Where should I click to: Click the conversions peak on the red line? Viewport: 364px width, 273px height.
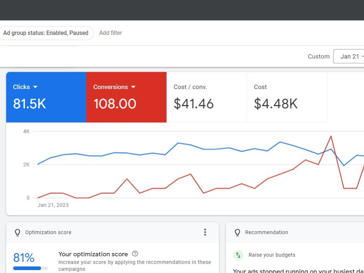tap(331, 136)
